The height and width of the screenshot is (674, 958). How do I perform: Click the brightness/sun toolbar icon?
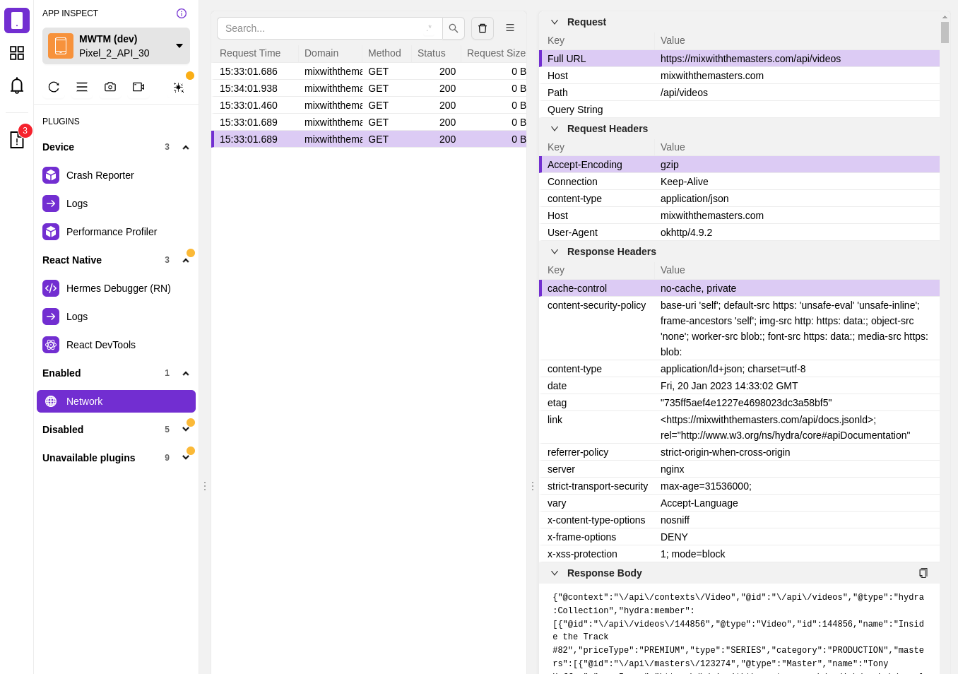click(179, 87)
